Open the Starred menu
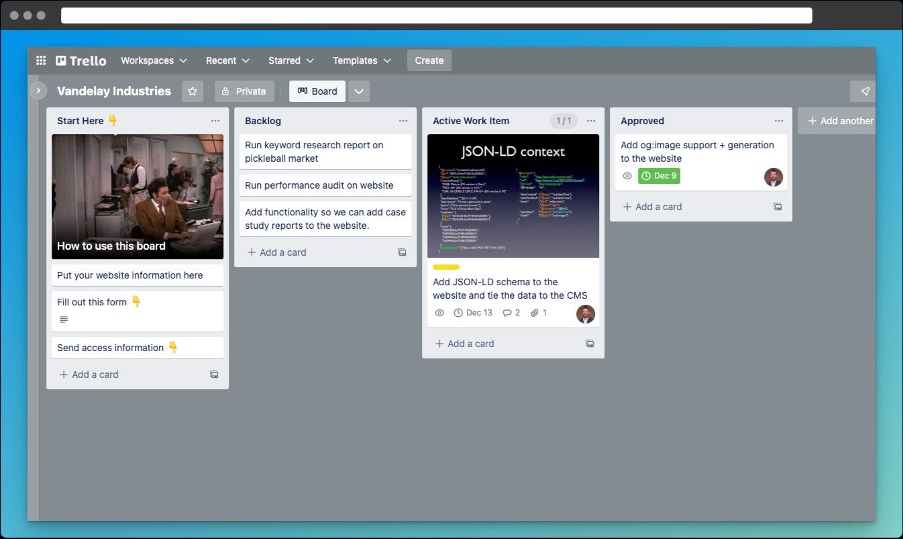Screen dimensions: 903x539 tap(290, 60)
